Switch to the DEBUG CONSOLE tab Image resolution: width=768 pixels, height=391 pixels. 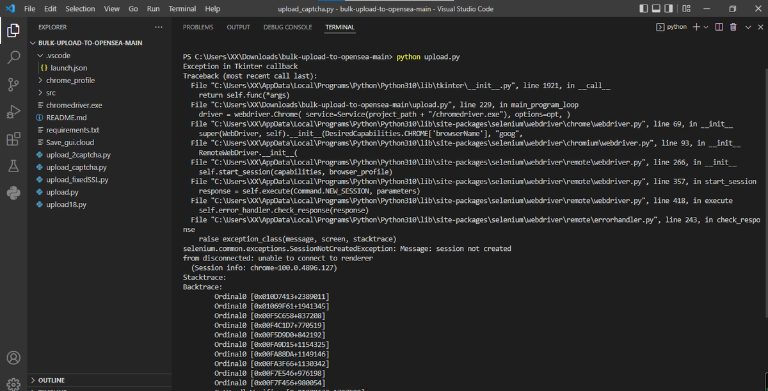pos(288,27)
